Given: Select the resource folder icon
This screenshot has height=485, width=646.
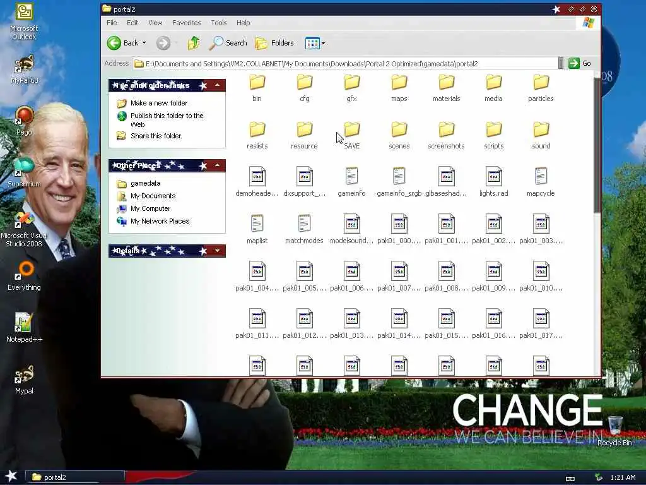Looking at the screenshot, I should point(305,129).
